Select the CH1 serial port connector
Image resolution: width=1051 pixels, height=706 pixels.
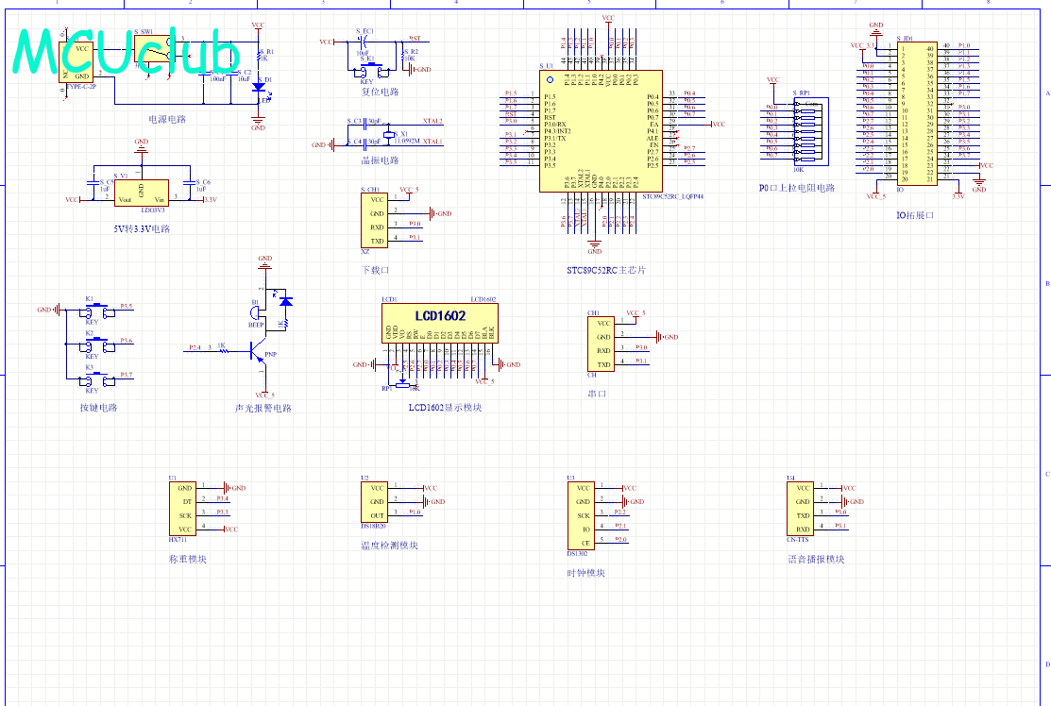click(x=602, y=345)
